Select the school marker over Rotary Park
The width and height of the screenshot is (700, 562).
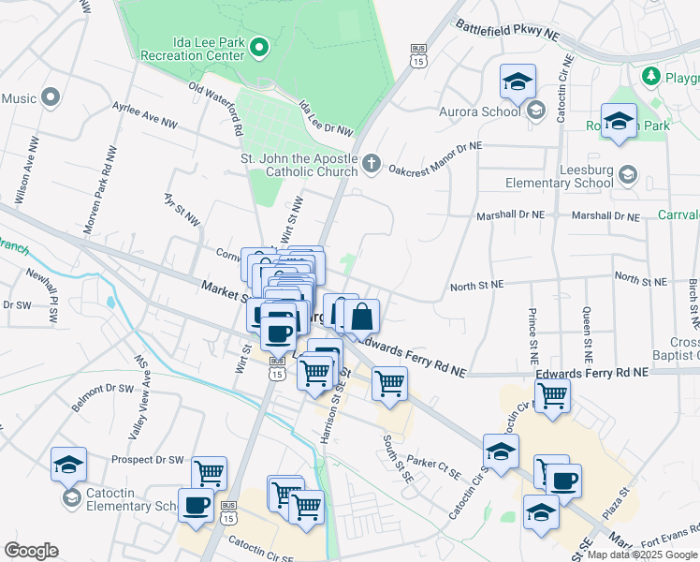click(x=619, y=122)
